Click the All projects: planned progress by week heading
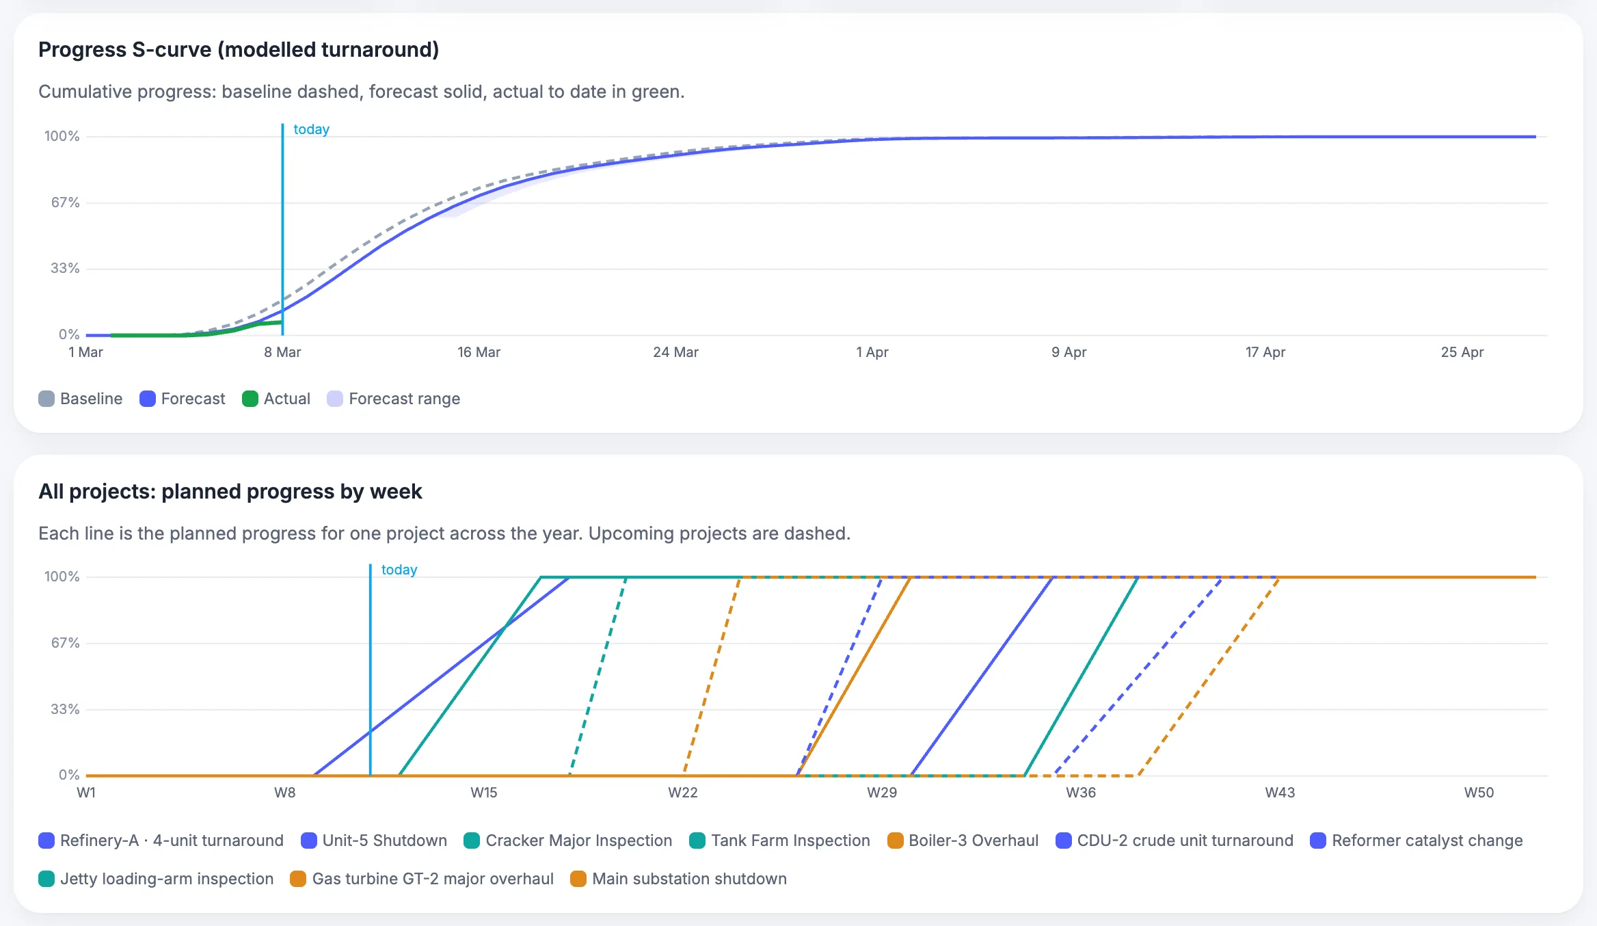The image size is (1597, 926). [230, 492]
